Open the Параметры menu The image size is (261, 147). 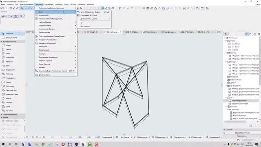coord(49,4)
